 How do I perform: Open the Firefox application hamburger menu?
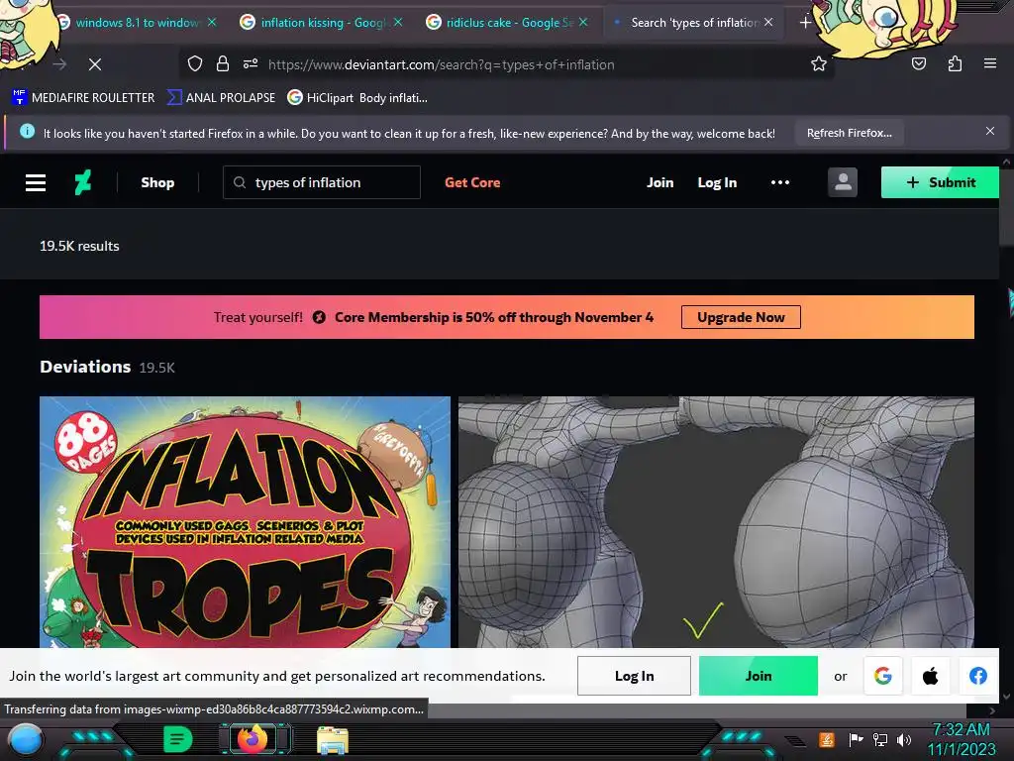[x=989, y=64]
